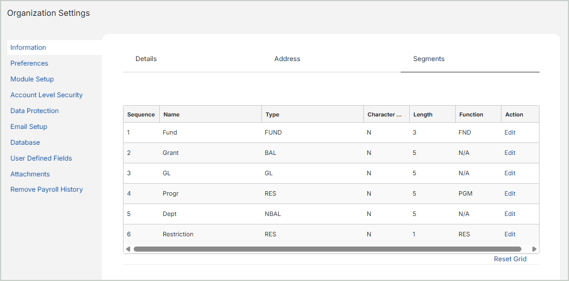This screenshot has width=569, height=281.
Task: Open Email Setup settings
Action: pyautogui.click(x=29, y=127)
